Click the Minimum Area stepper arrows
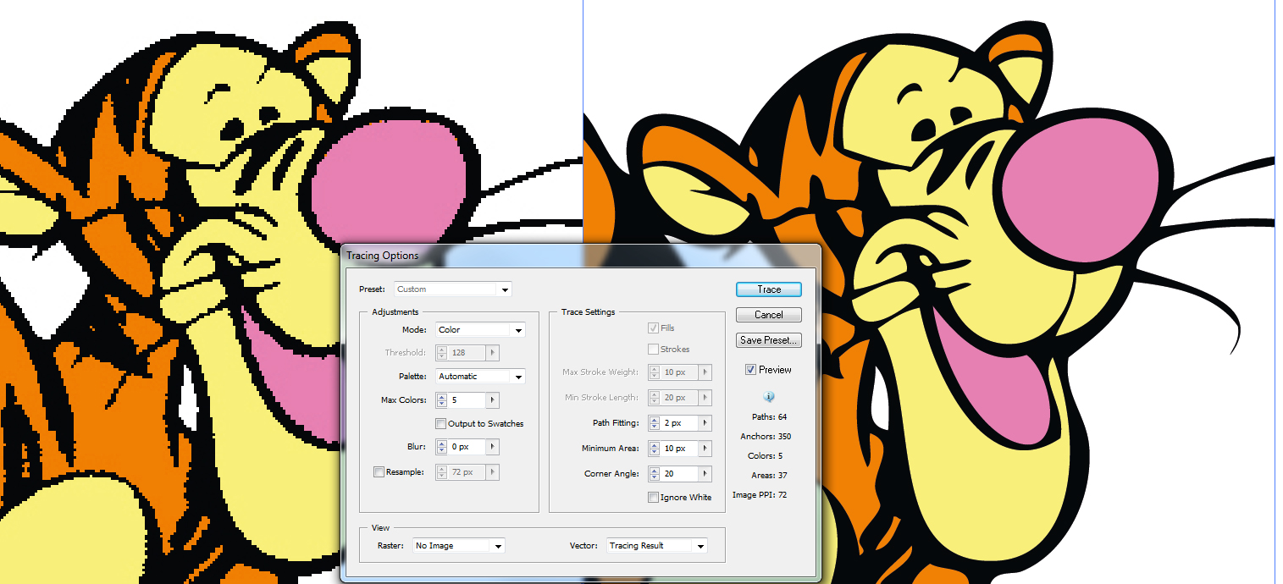This screenshot has height=584, width=1283. tap(655, 448)
